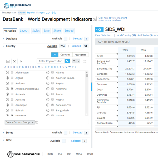Open info icon for Bahamas, The
Image resolution: width=158 pixels, height=158 pixels.
48,105
